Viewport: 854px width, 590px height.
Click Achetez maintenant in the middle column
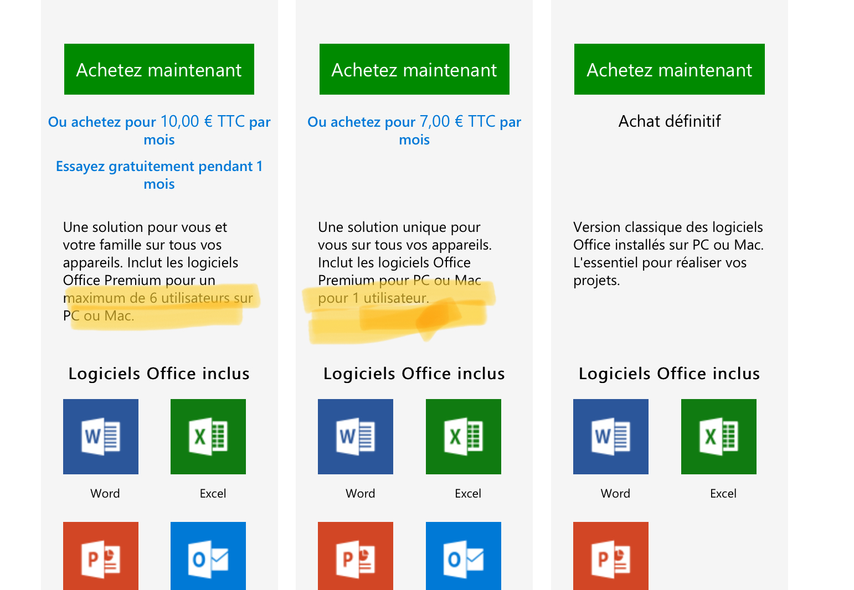(x=414, y=69)
